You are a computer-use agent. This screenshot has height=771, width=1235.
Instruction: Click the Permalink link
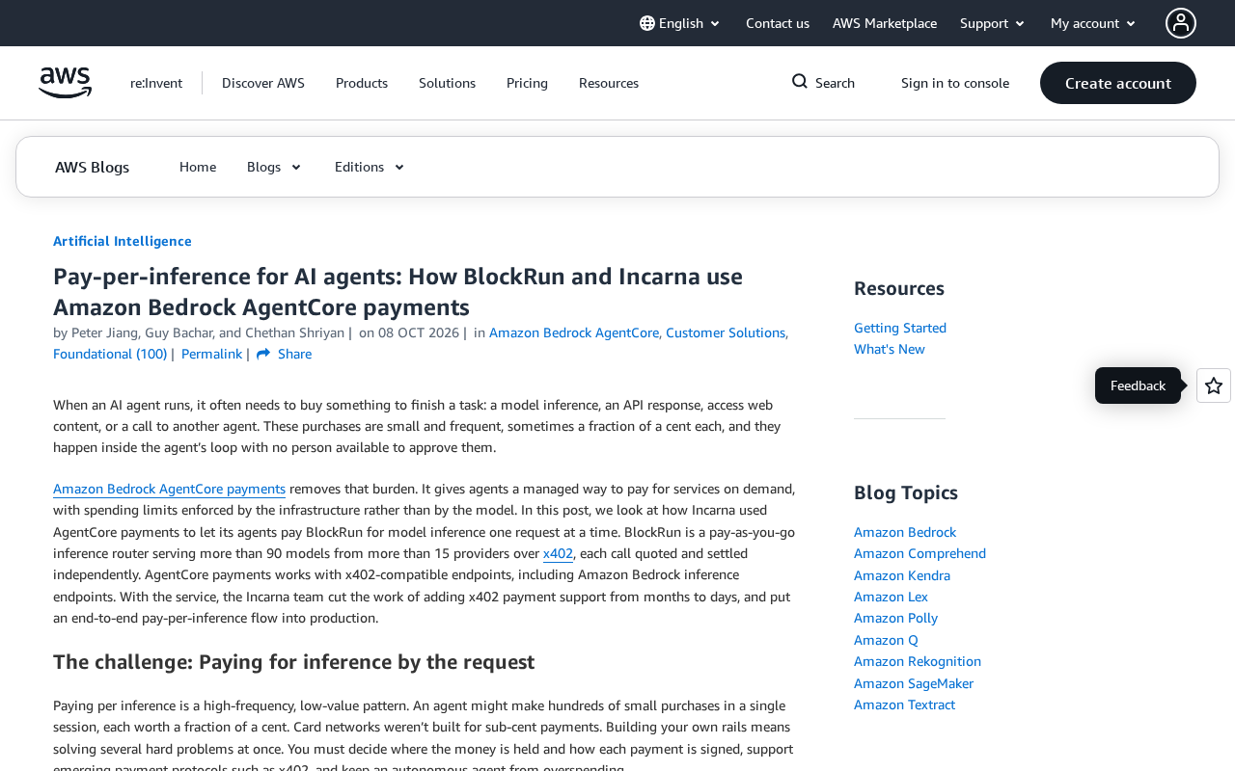pyautogui.click(x=211, y=354)
